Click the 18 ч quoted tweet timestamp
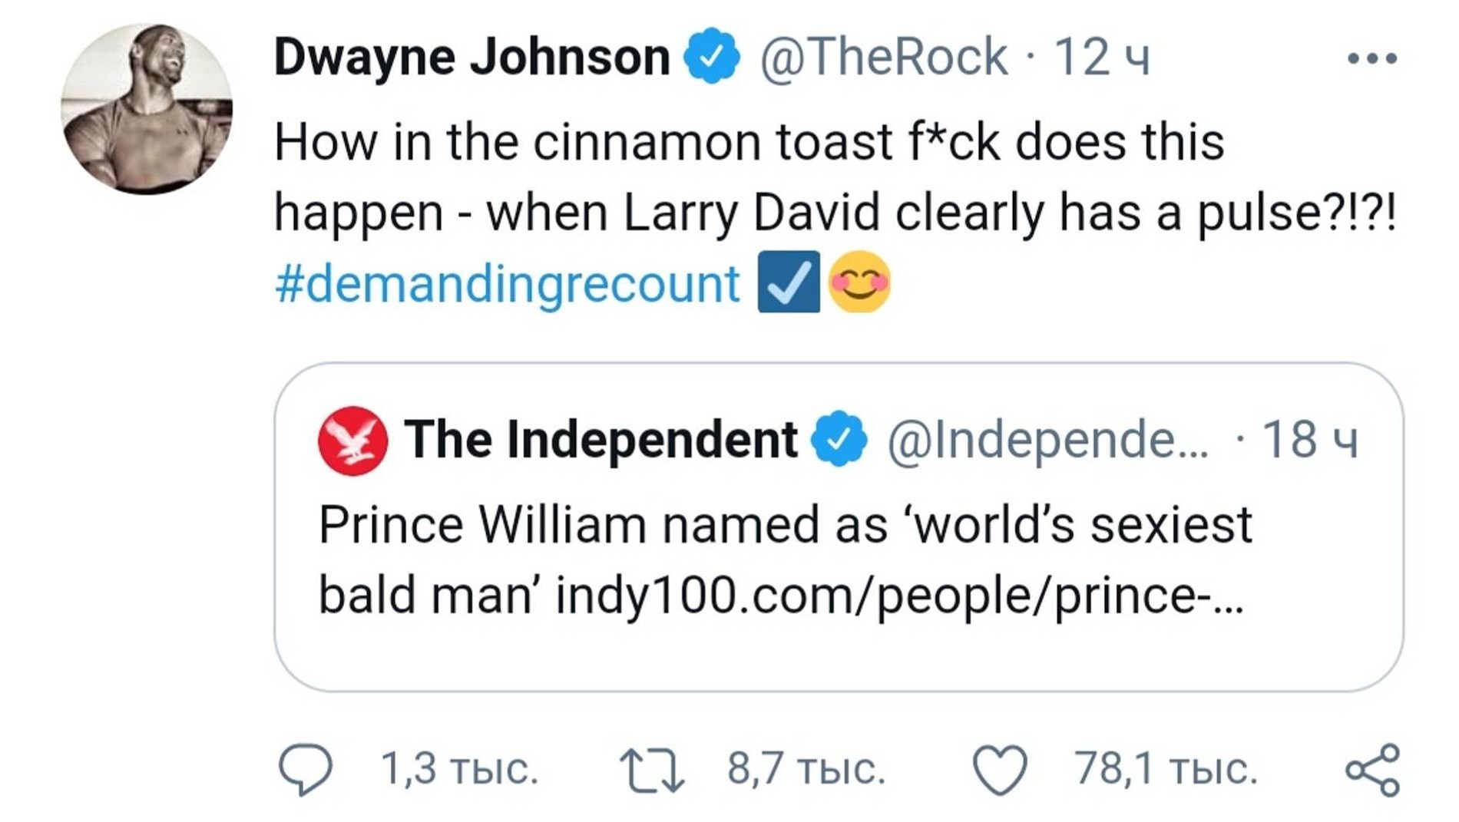 click(1310, 440)
